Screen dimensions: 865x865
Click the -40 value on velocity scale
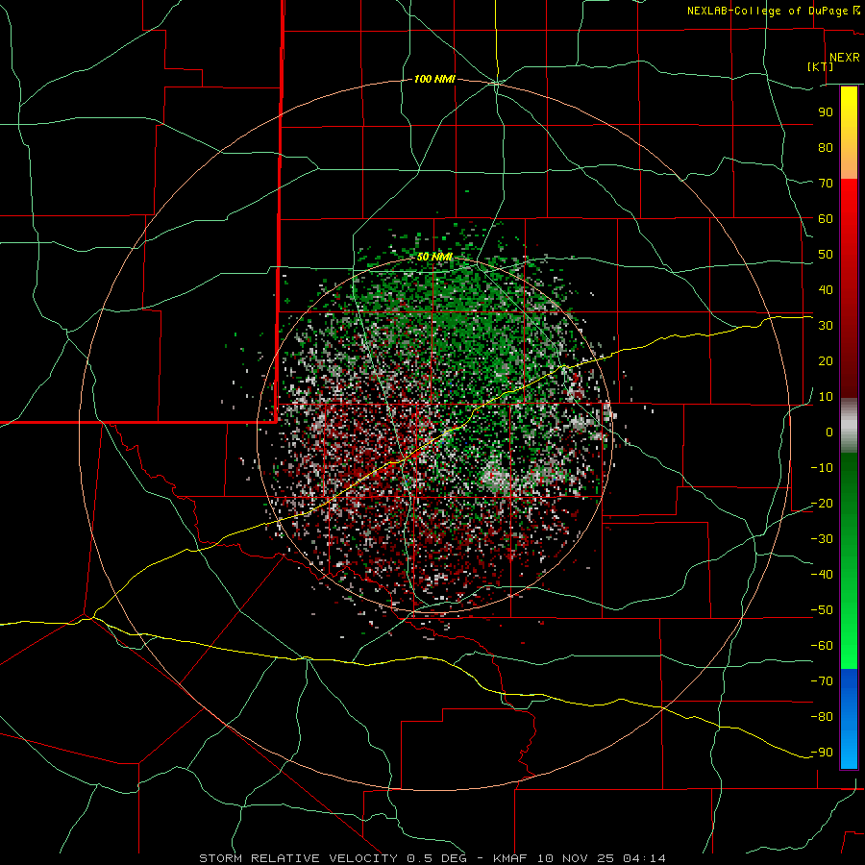click(x=822, y=575)
